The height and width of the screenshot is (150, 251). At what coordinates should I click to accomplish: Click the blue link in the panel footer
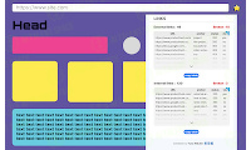click(x=209, y=143)
